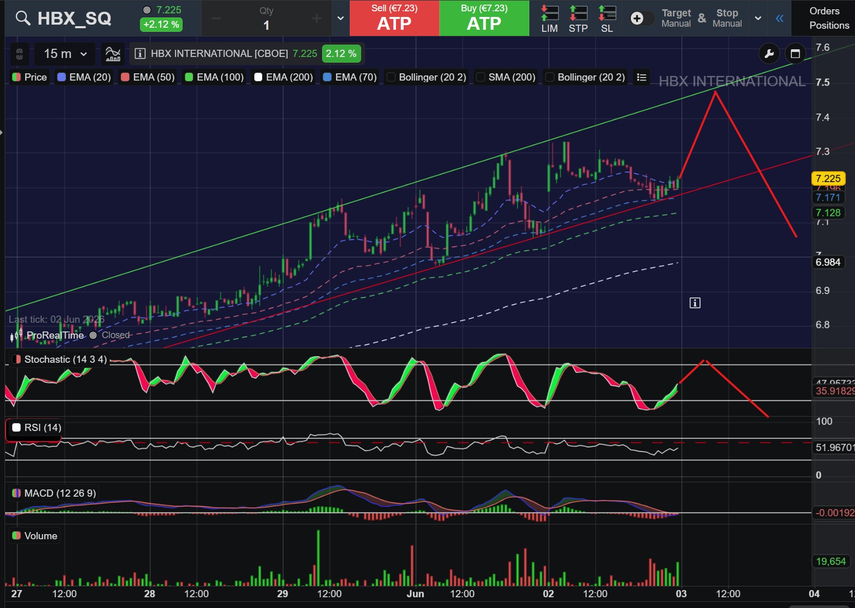Open Orders Positions panel
The height and width of the screenshot is (608, 855).
[828, 18]
